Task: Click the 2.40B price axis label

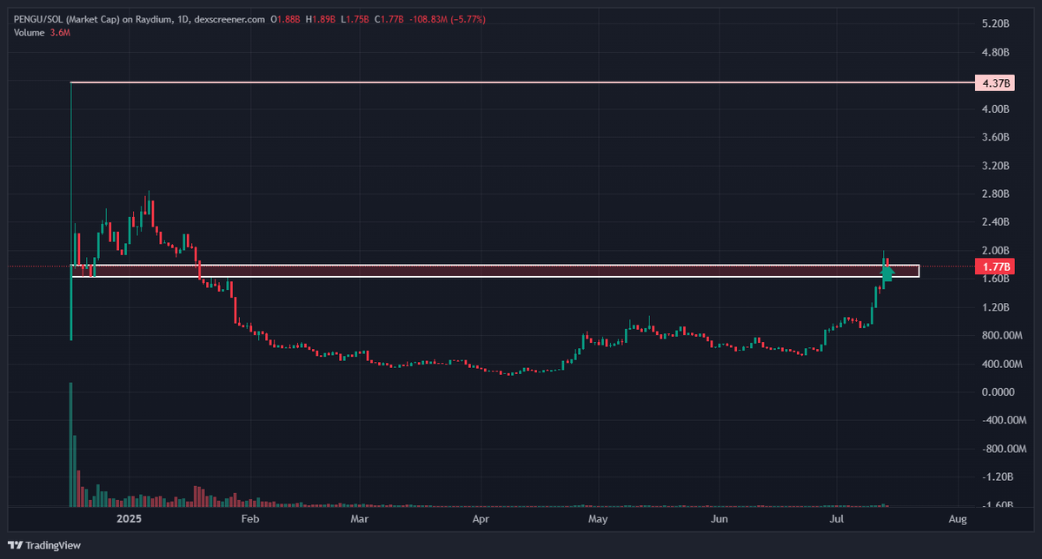Action: (995, 221)
